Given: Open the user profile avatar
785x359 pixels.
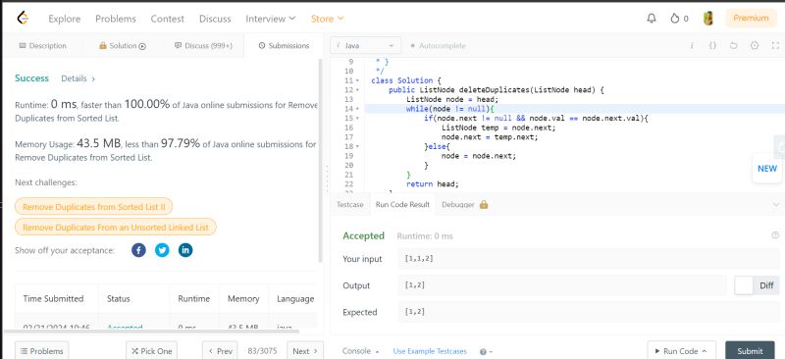Looking at the screenshot, I should tap(707, 19).
